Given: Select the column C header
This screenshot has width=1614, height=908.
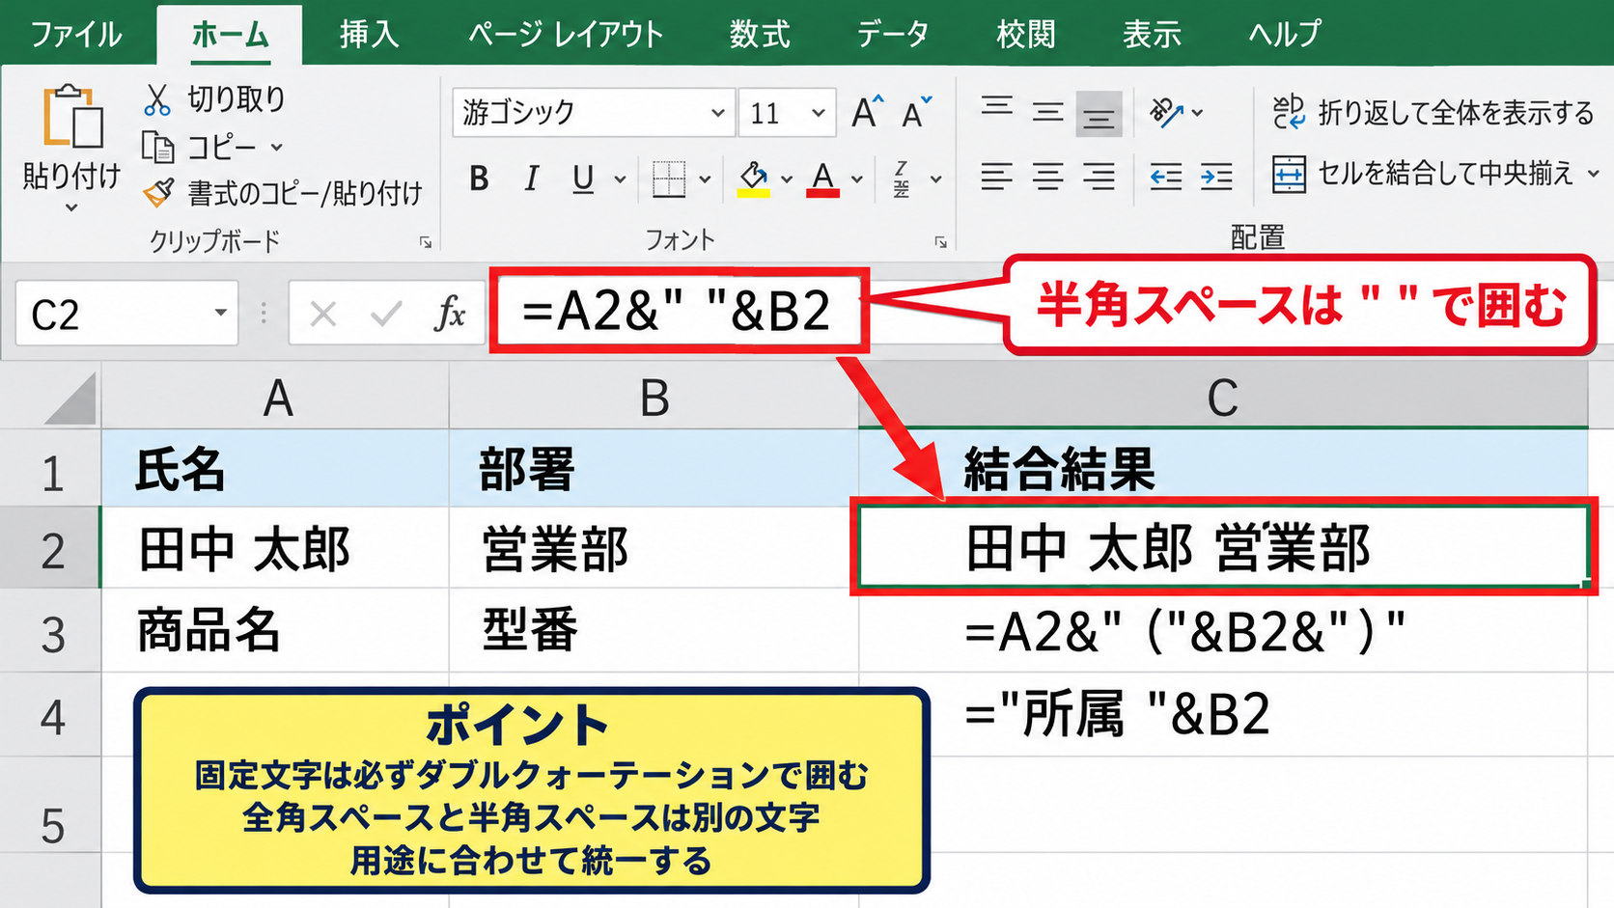Looking at the screenshot, I should point(1223,398).
